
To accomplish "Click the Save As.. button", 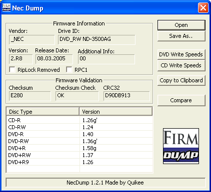I will tap(181, 36).
